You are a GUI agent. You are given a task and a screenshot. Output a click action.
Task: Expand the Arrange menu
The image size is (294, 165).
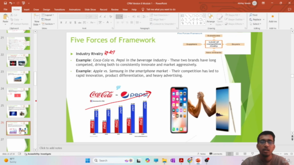210,20
